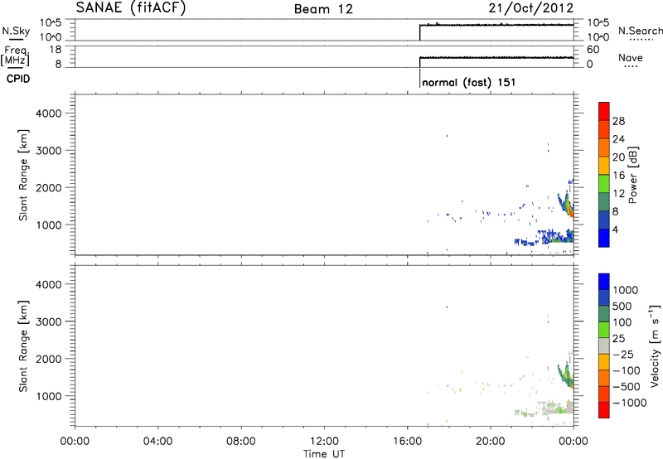Click the 08:00 time tick label
The width and height of the screenshot is (663, 459).
241,442
